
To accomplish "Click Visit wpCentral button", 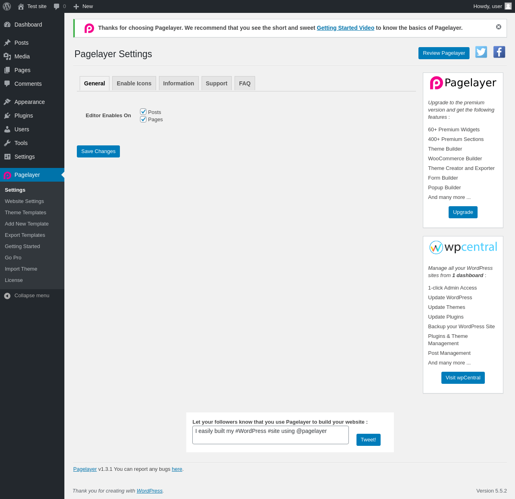I will 463,378.
